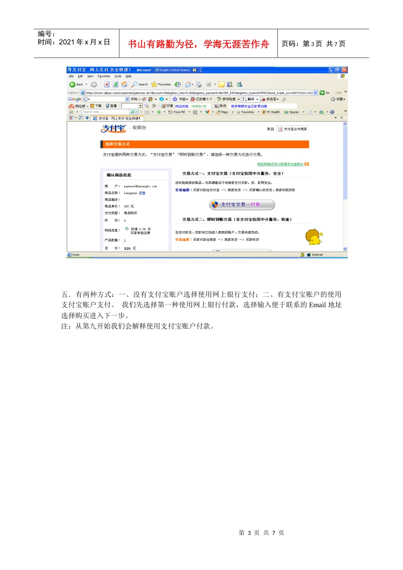
Task: Click the 设置 settings button
Action: point(338,99)
